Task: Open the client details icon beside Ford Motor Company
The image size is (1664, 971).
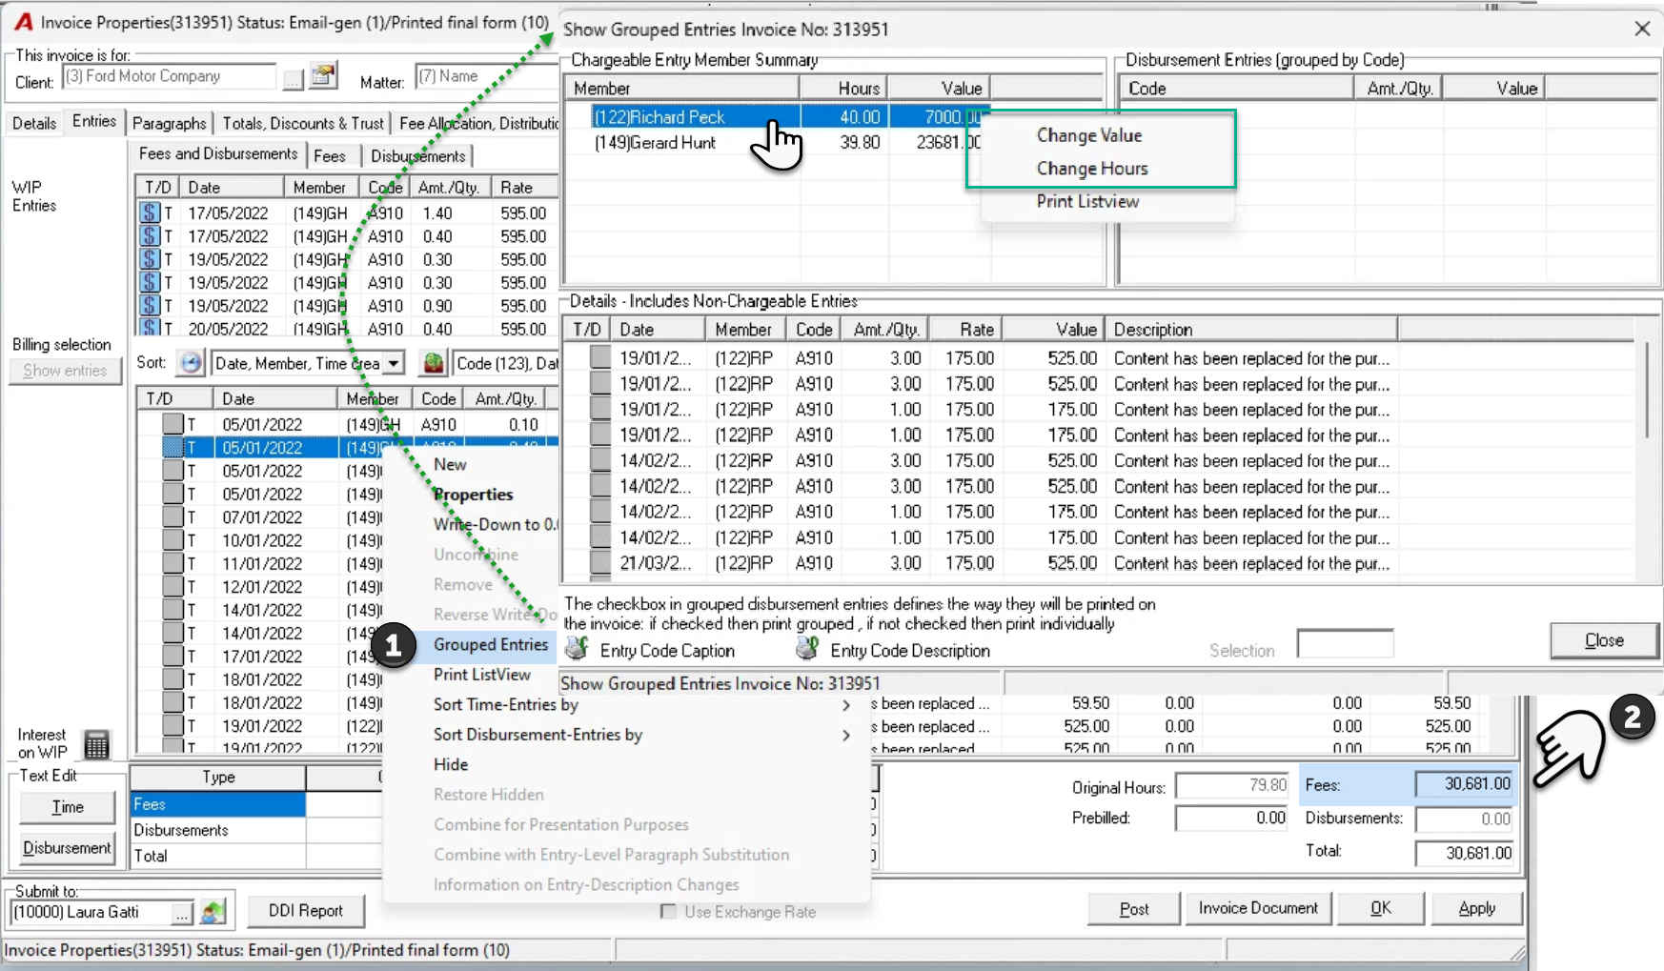Action: coord(324,75)
